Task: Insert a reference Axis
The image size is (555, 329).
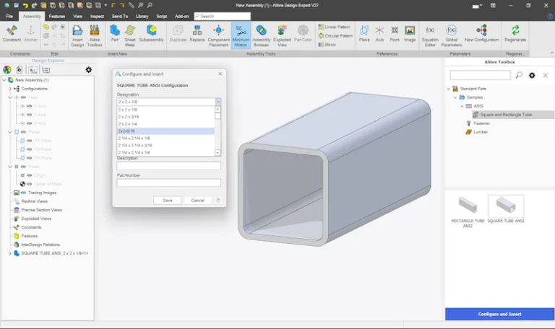Action: pyautogui.click(x=379, y=34)
